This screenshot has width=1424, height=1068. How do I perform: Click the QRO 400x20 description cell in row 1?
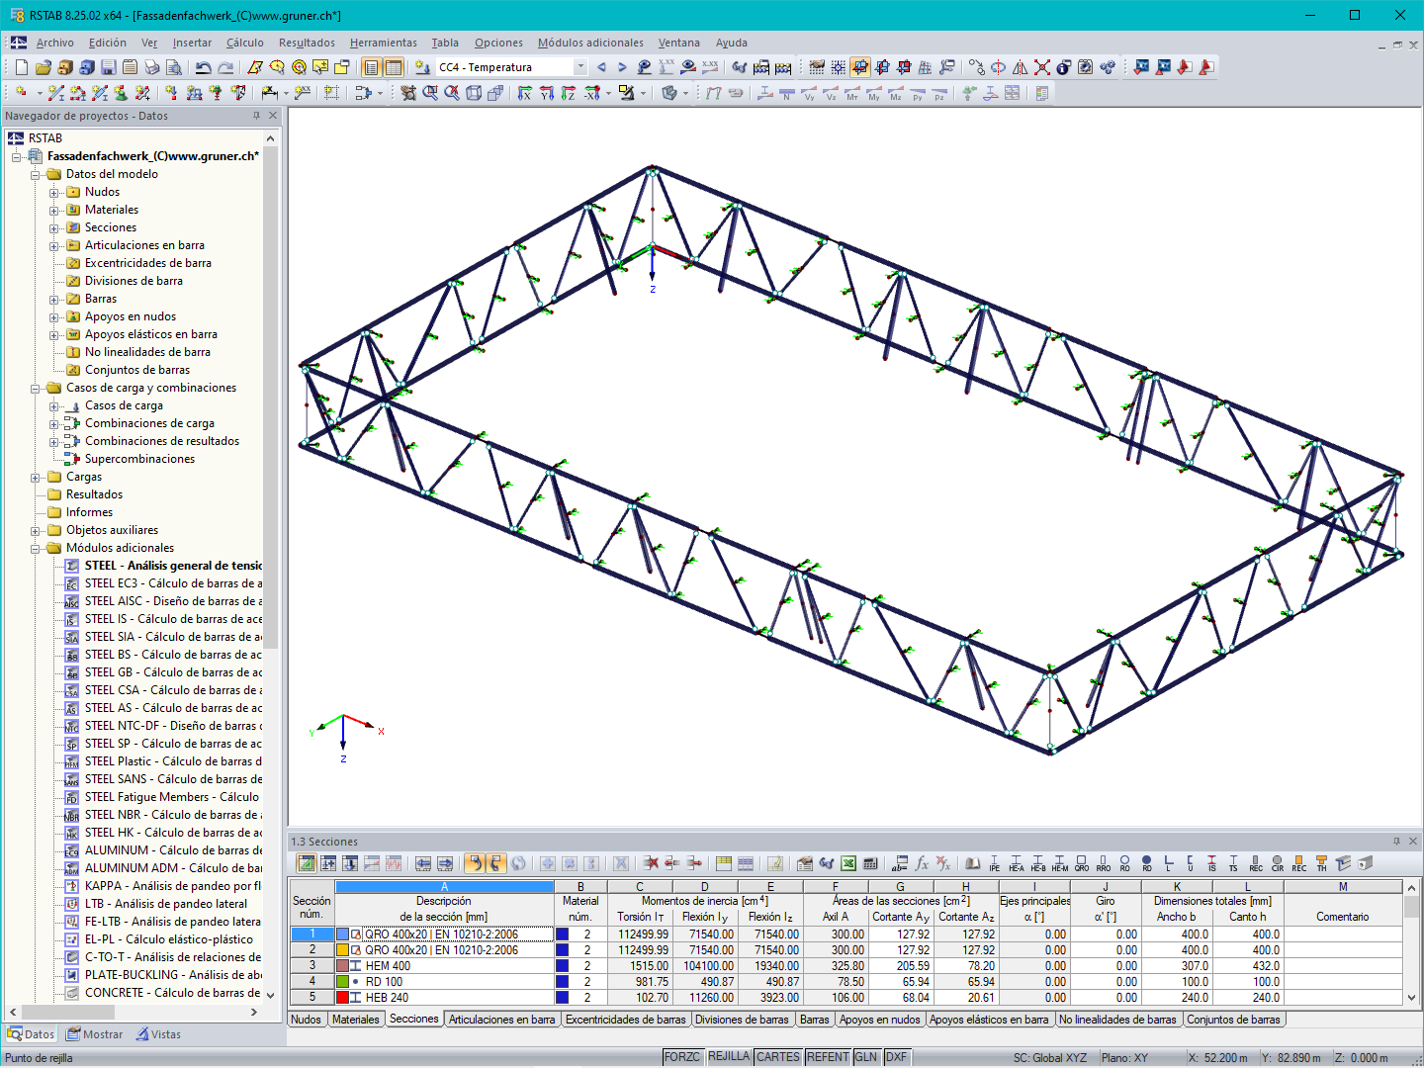(x=444, y=934)
